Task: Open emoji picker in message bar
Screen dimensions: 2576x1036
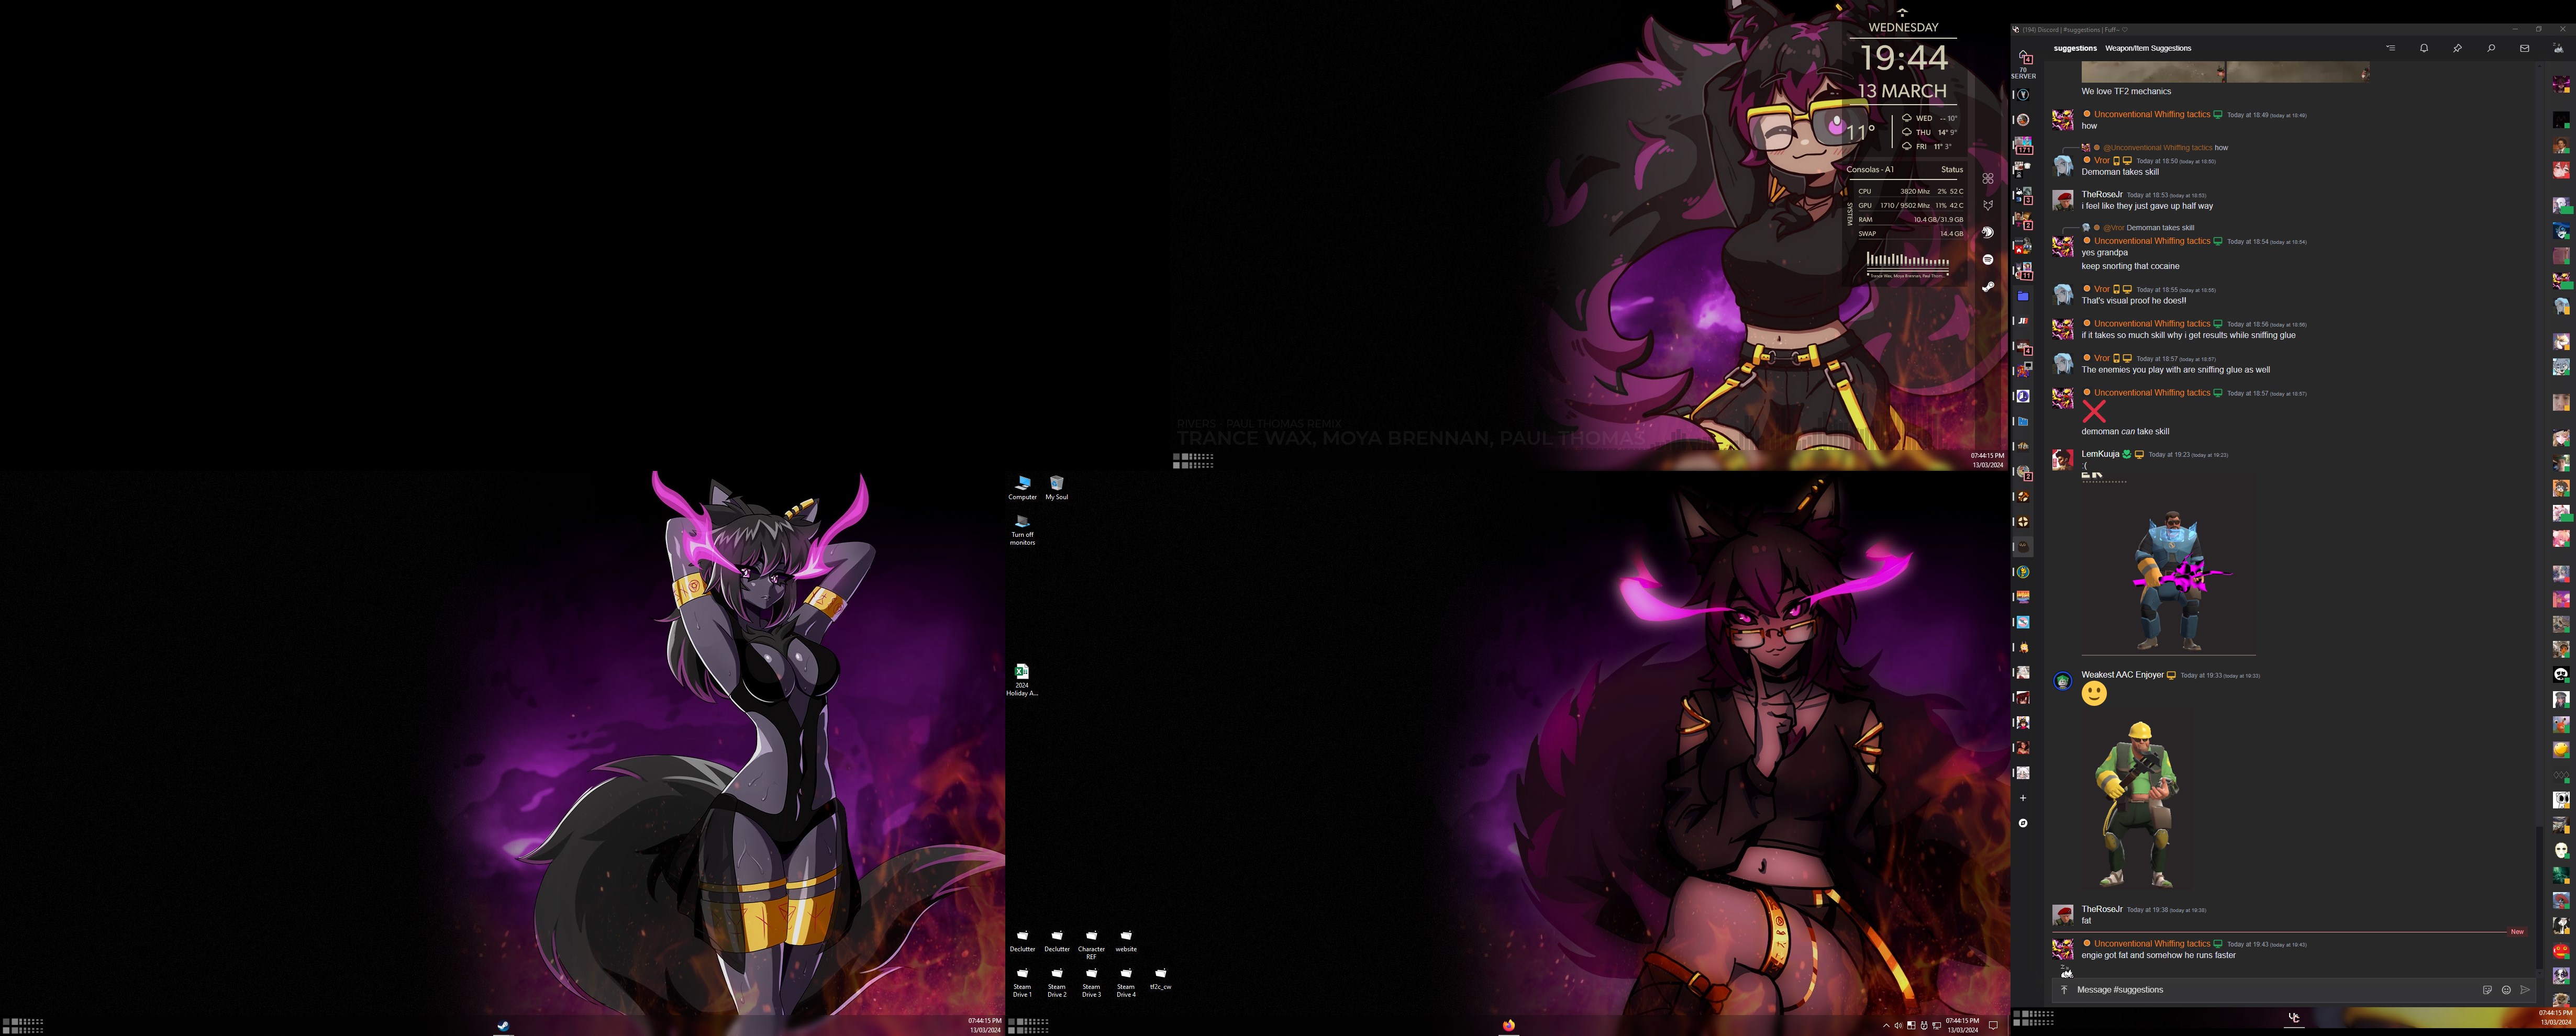Action: (x=2506, y=990)
